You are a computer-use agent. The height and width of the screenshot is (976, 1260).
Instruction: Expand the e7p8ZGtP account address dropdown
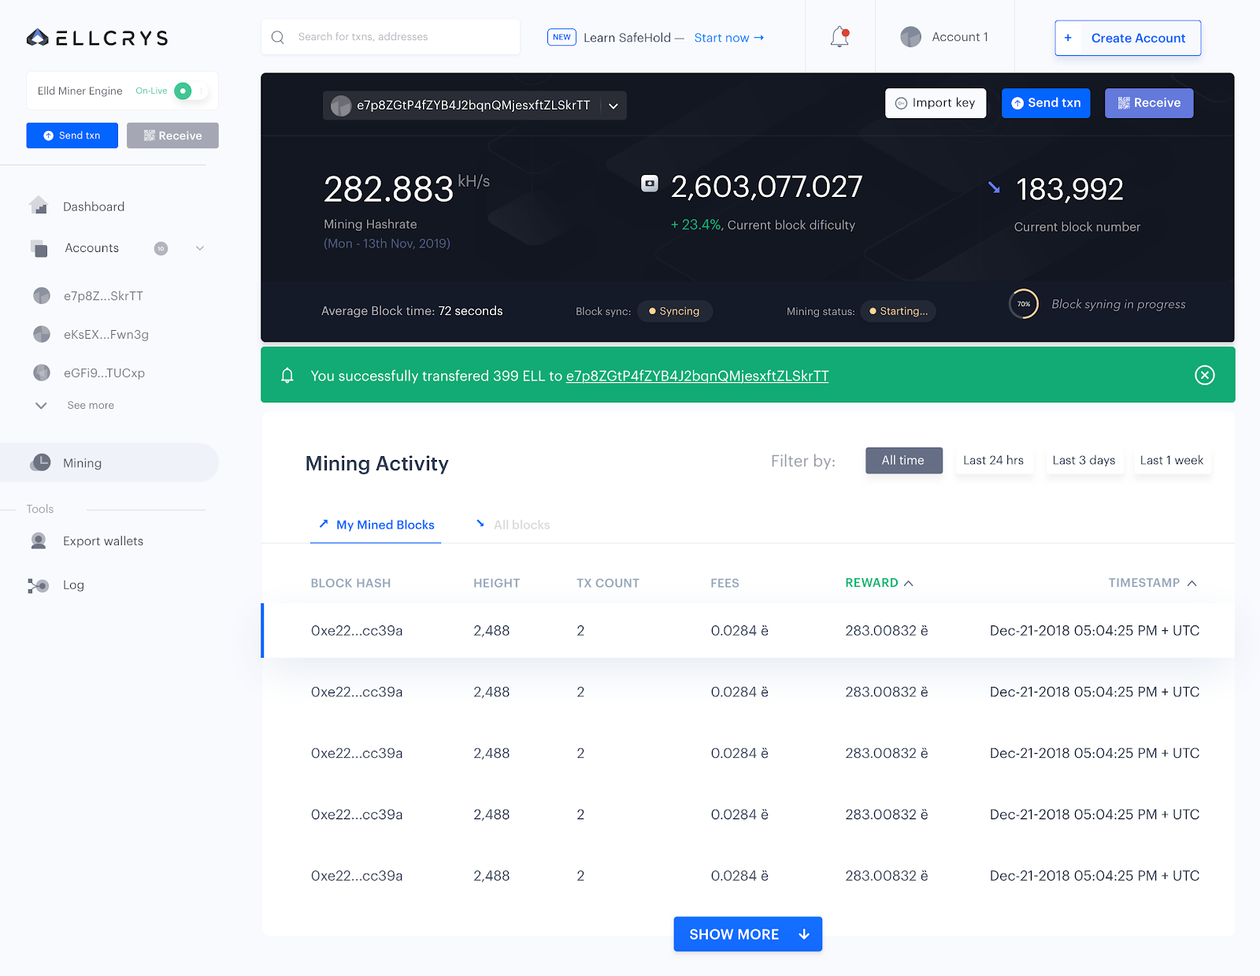pyautogui.click(x=613, y=105)
